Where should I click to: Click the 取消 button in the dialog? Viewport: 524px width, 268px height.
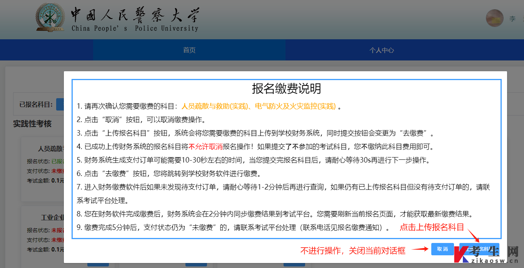point(442,249)
